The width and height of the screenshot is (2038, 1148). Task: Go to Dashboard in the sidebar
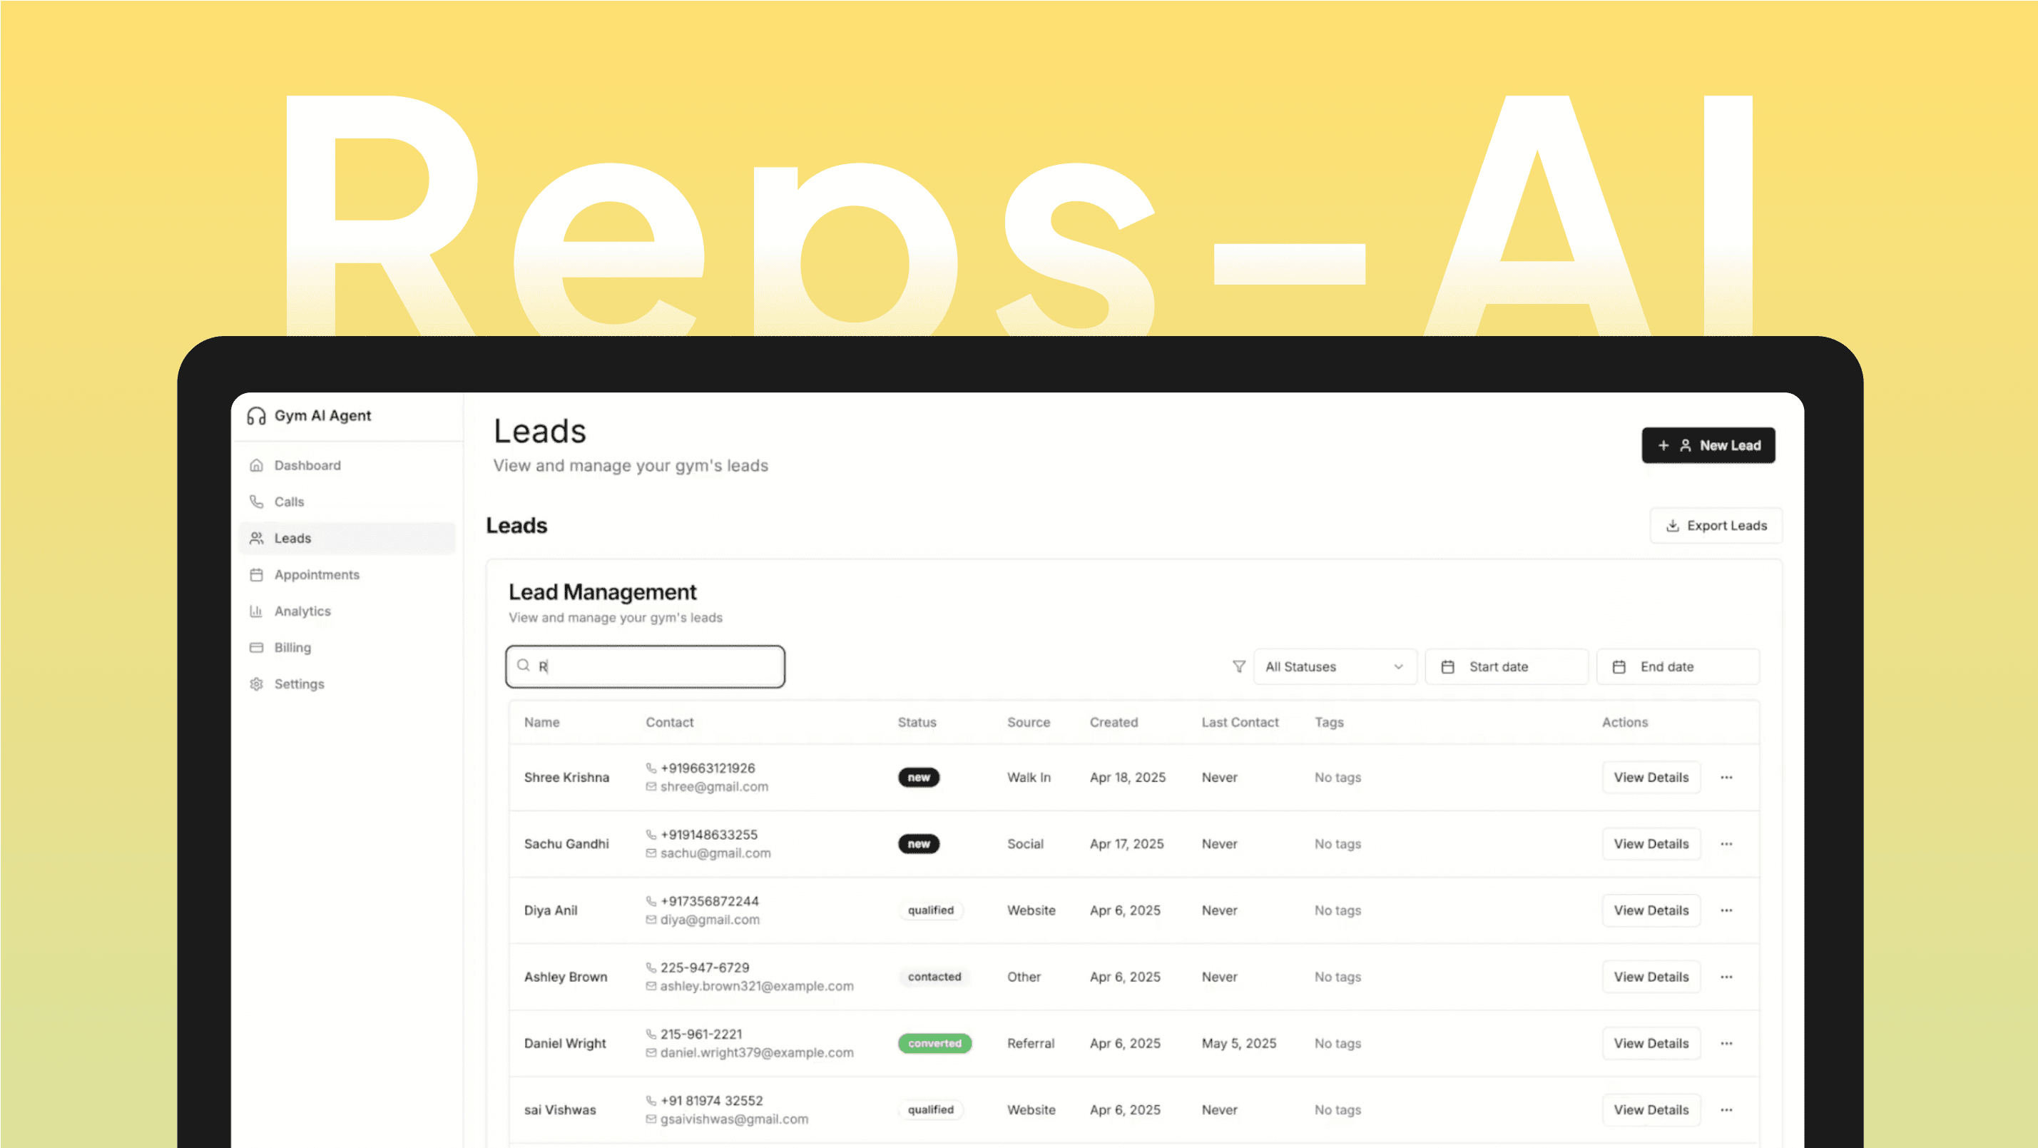[x=307, y=465]
